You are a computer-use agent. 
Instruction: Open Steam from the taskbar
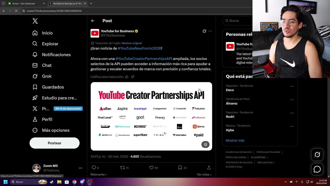(x=52, y=182)
